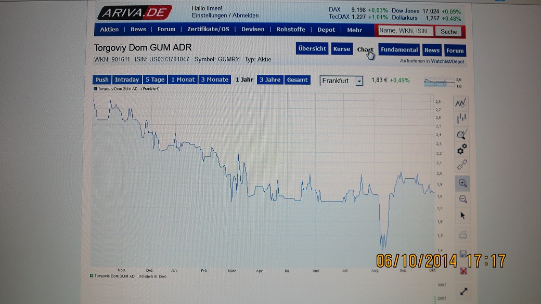Activate the zoom-in magnifier tool
The width and height of the screenshot is (541, 304).
(x=462, y=183)
